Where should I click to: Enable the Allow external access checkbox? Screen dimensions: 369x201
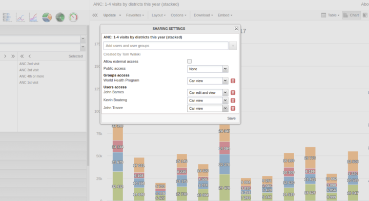190,61
